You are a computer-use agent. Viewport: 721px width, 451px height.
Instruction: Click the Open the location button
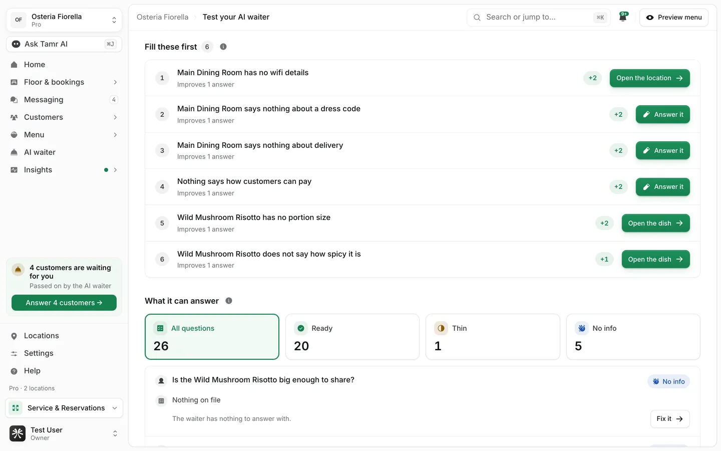coord(649,78)
